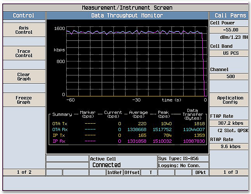Open the Axis Control softkey
The width and height of the screenshot is (251, 194).
(24, 30)
